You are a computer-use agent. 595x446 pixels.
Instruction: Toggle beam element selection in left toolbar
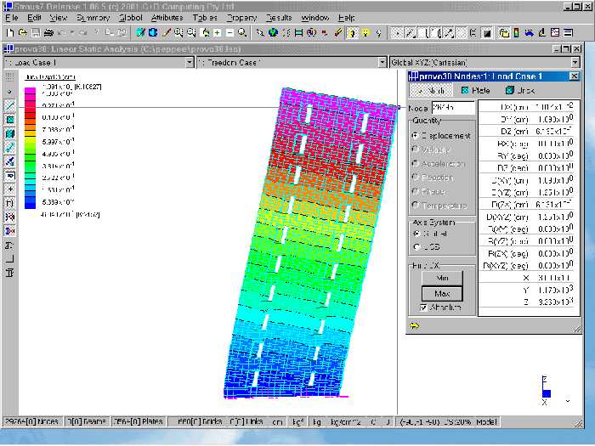click(9, 105)
